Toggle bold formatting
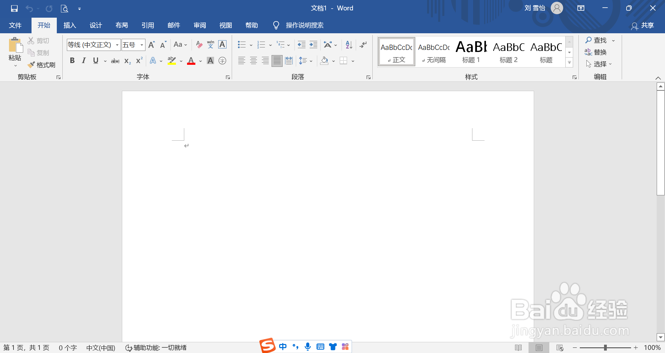Image resolution: width=665 pixels, height=353 pixels. pos(72,61)
